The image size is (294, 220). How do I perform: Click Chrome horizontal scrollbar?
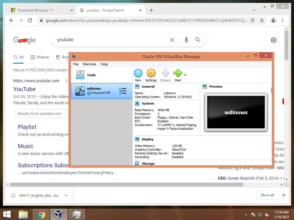[x=127, y=185]
